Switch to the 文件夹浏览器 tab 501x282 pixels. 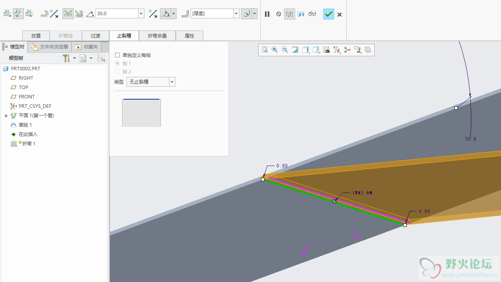pyautogui.click(x=50, y=47)
